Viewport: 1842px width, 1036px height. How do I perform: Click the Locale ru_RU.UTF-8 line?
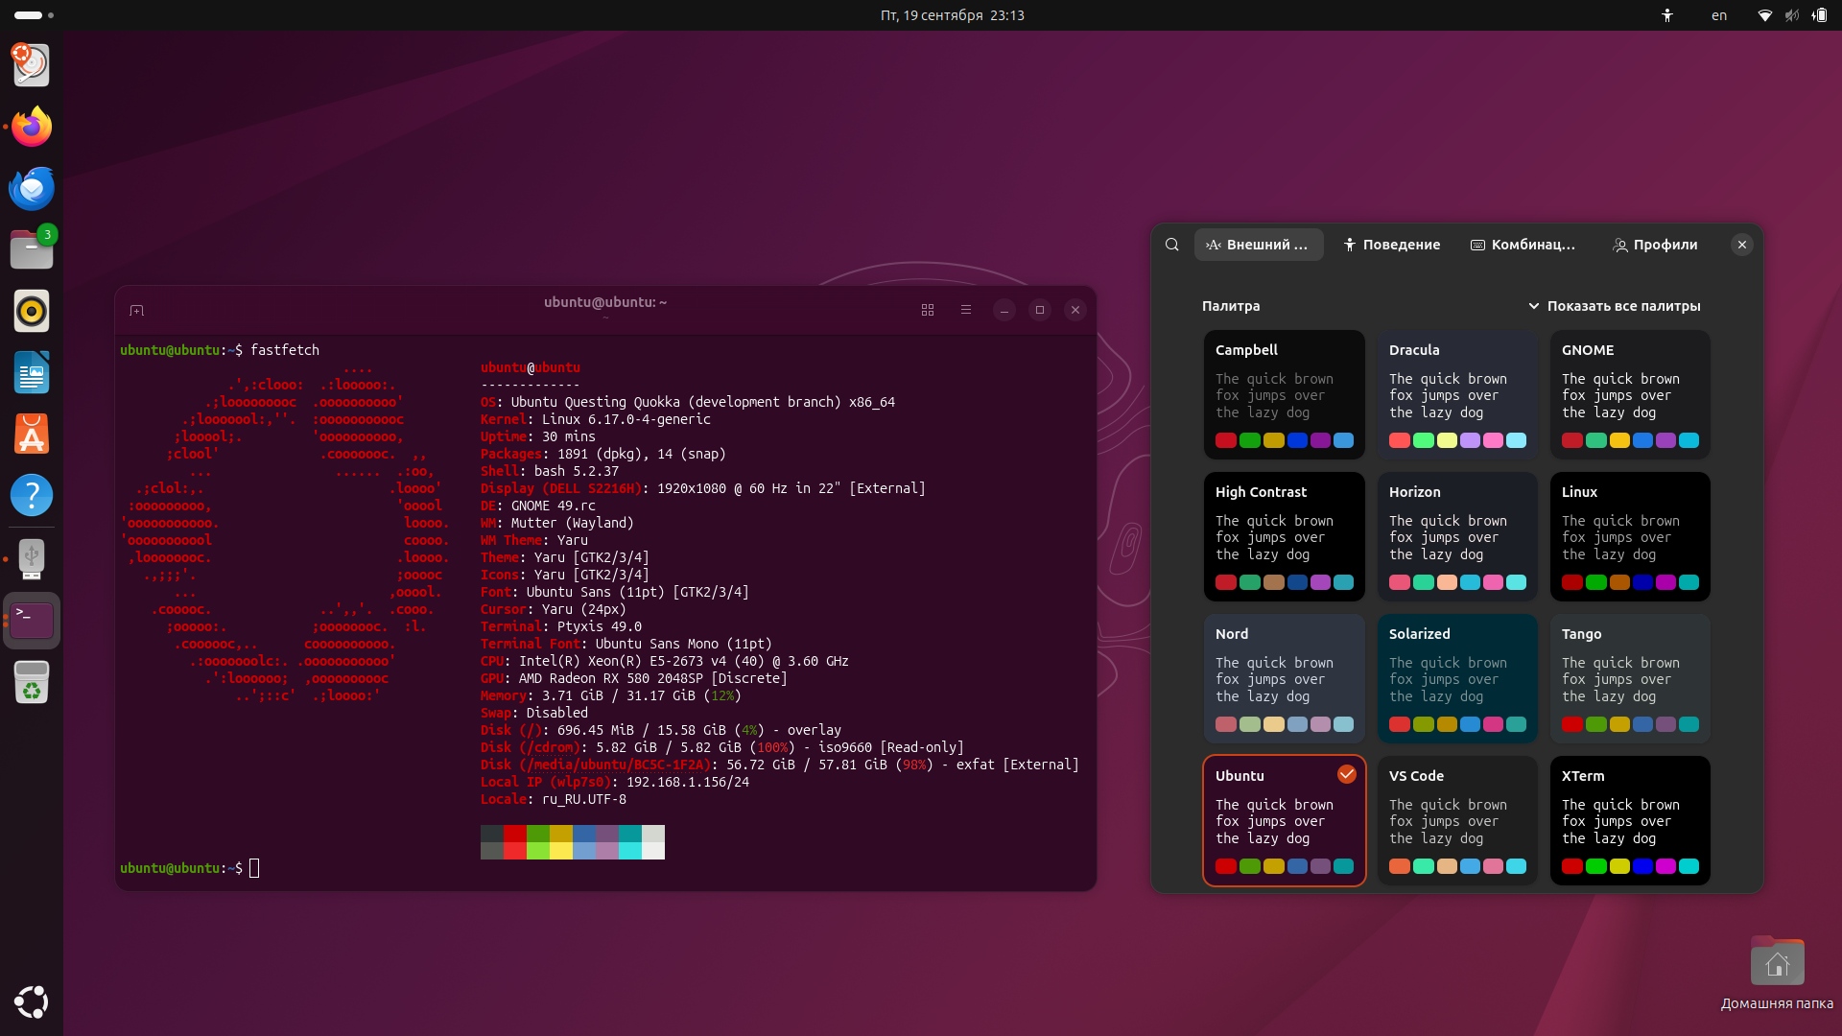(554, 799)
